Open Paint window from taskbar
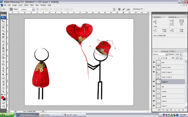The height and width of the screenshot is (117, 188). point(74,115)
